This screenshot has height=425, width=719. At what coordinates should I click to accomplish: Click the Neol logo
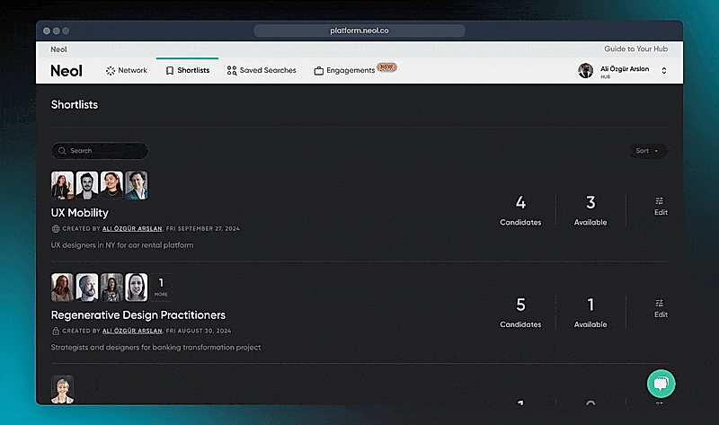[x=67, y=70]
